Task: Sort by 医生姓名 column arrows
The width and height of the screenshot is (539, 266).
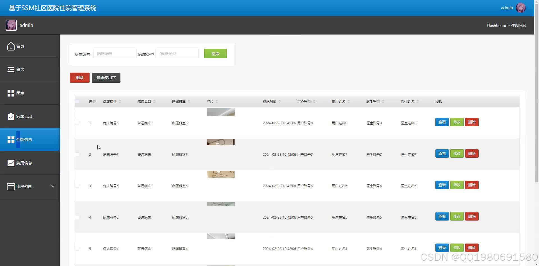Action: 418,101
